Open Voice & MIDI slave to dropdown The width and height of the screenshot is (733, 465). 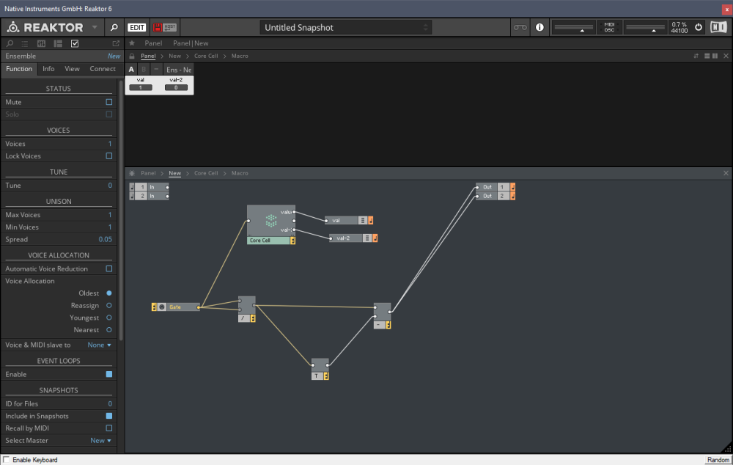[x=99, y=345]
